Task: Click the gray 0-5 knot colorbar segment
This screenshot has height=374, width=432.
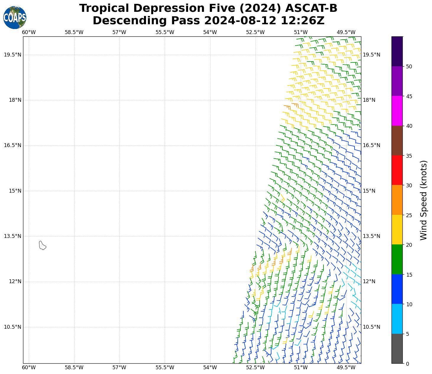Action: (x=397, y=349)
